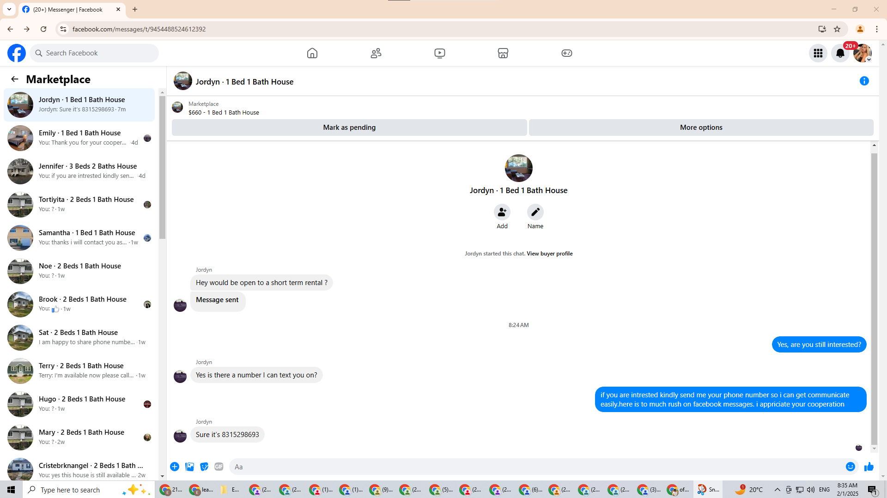Click the Add people icon
Screen dimensions: 887x498
(502, 212)
